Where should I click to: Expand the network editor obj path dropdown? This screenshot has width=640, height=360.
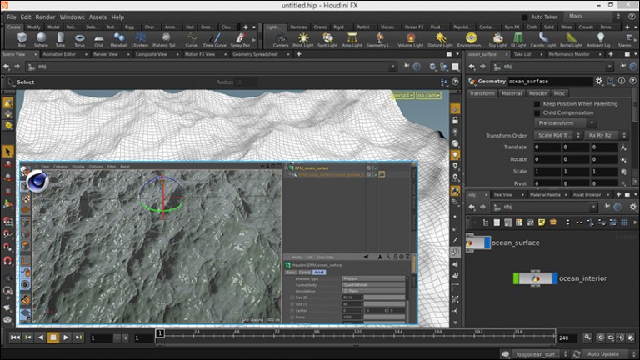(593, 207)
